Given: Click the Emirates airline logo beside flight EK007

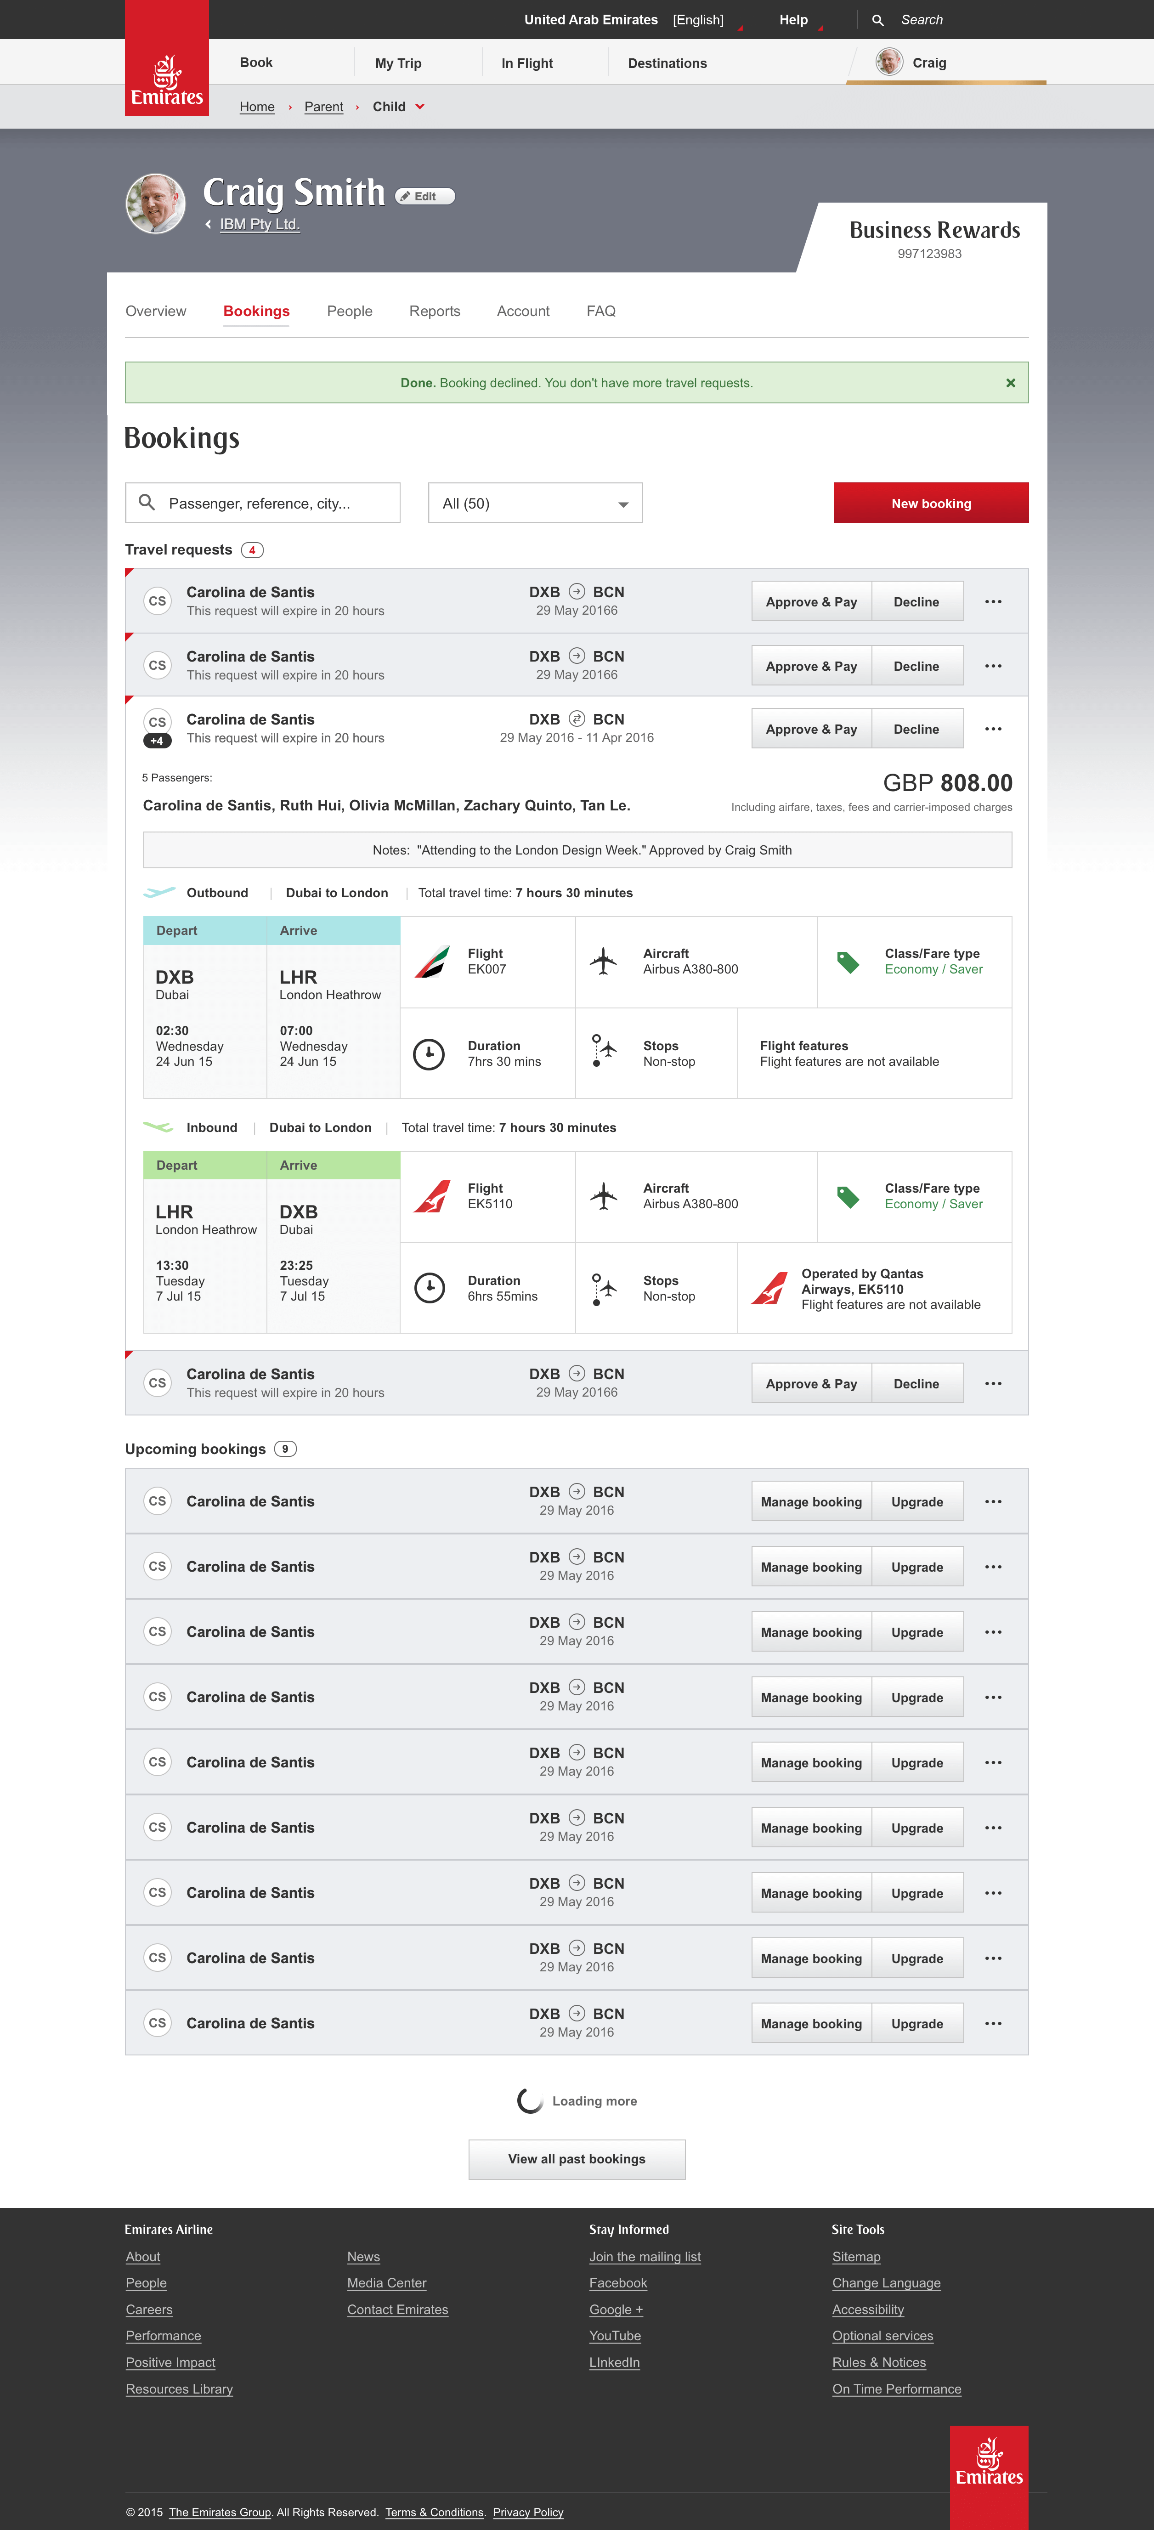Looking at the screenshot, I should 432,962.
